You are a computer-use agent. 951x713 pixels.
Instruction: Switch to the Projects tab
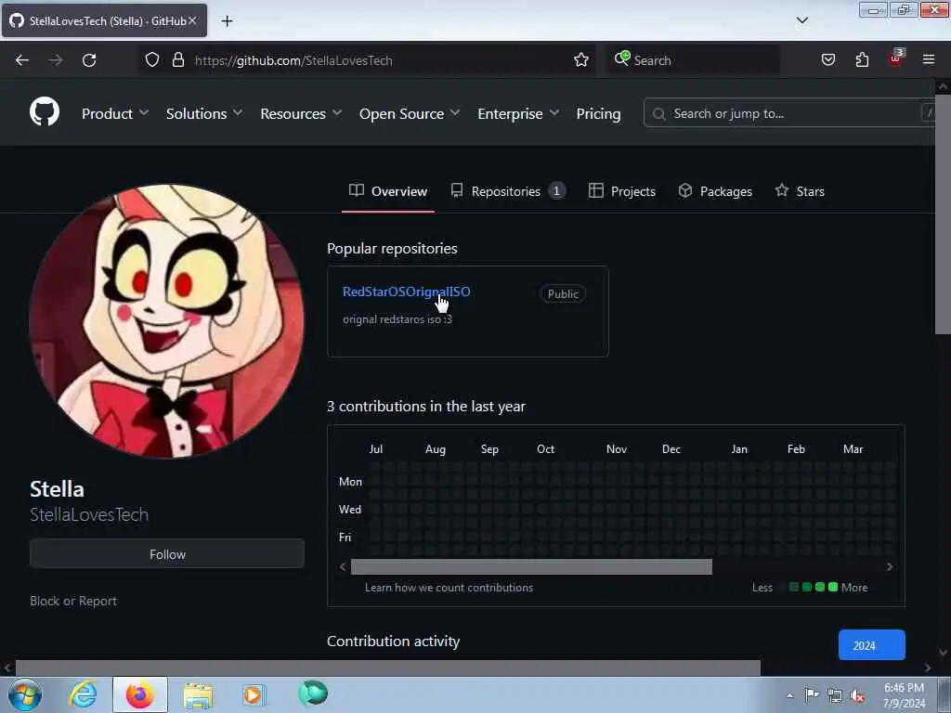(x=622, y=191)
